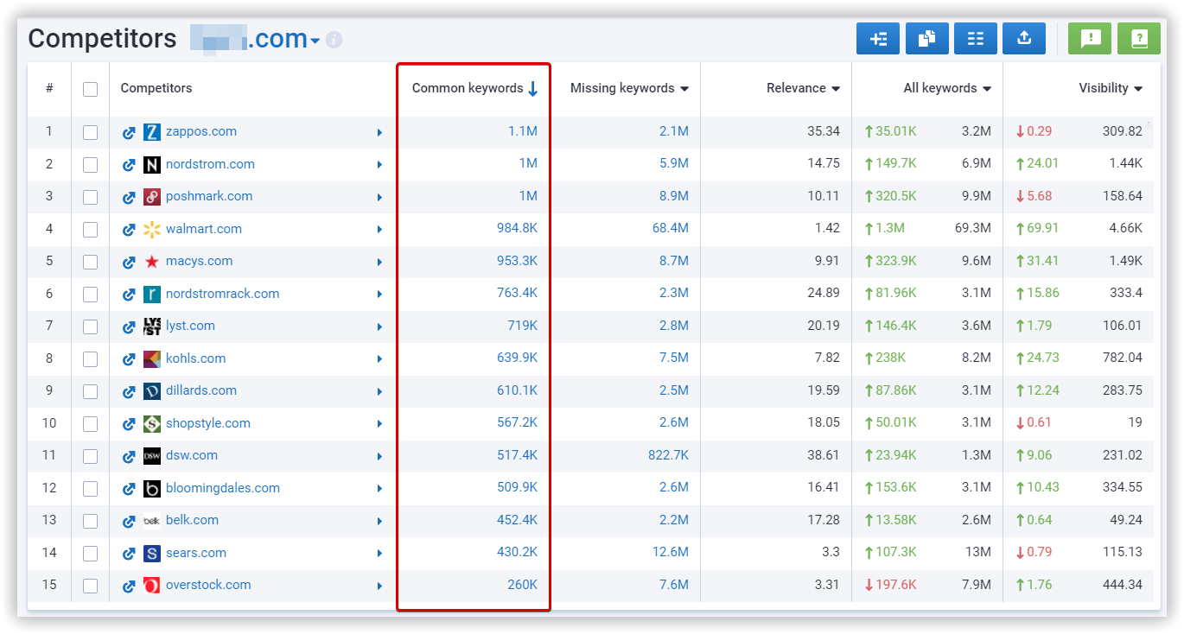
Task: Open missing keywords 822.7K for dsw.com
Action: tap(668, 455)
